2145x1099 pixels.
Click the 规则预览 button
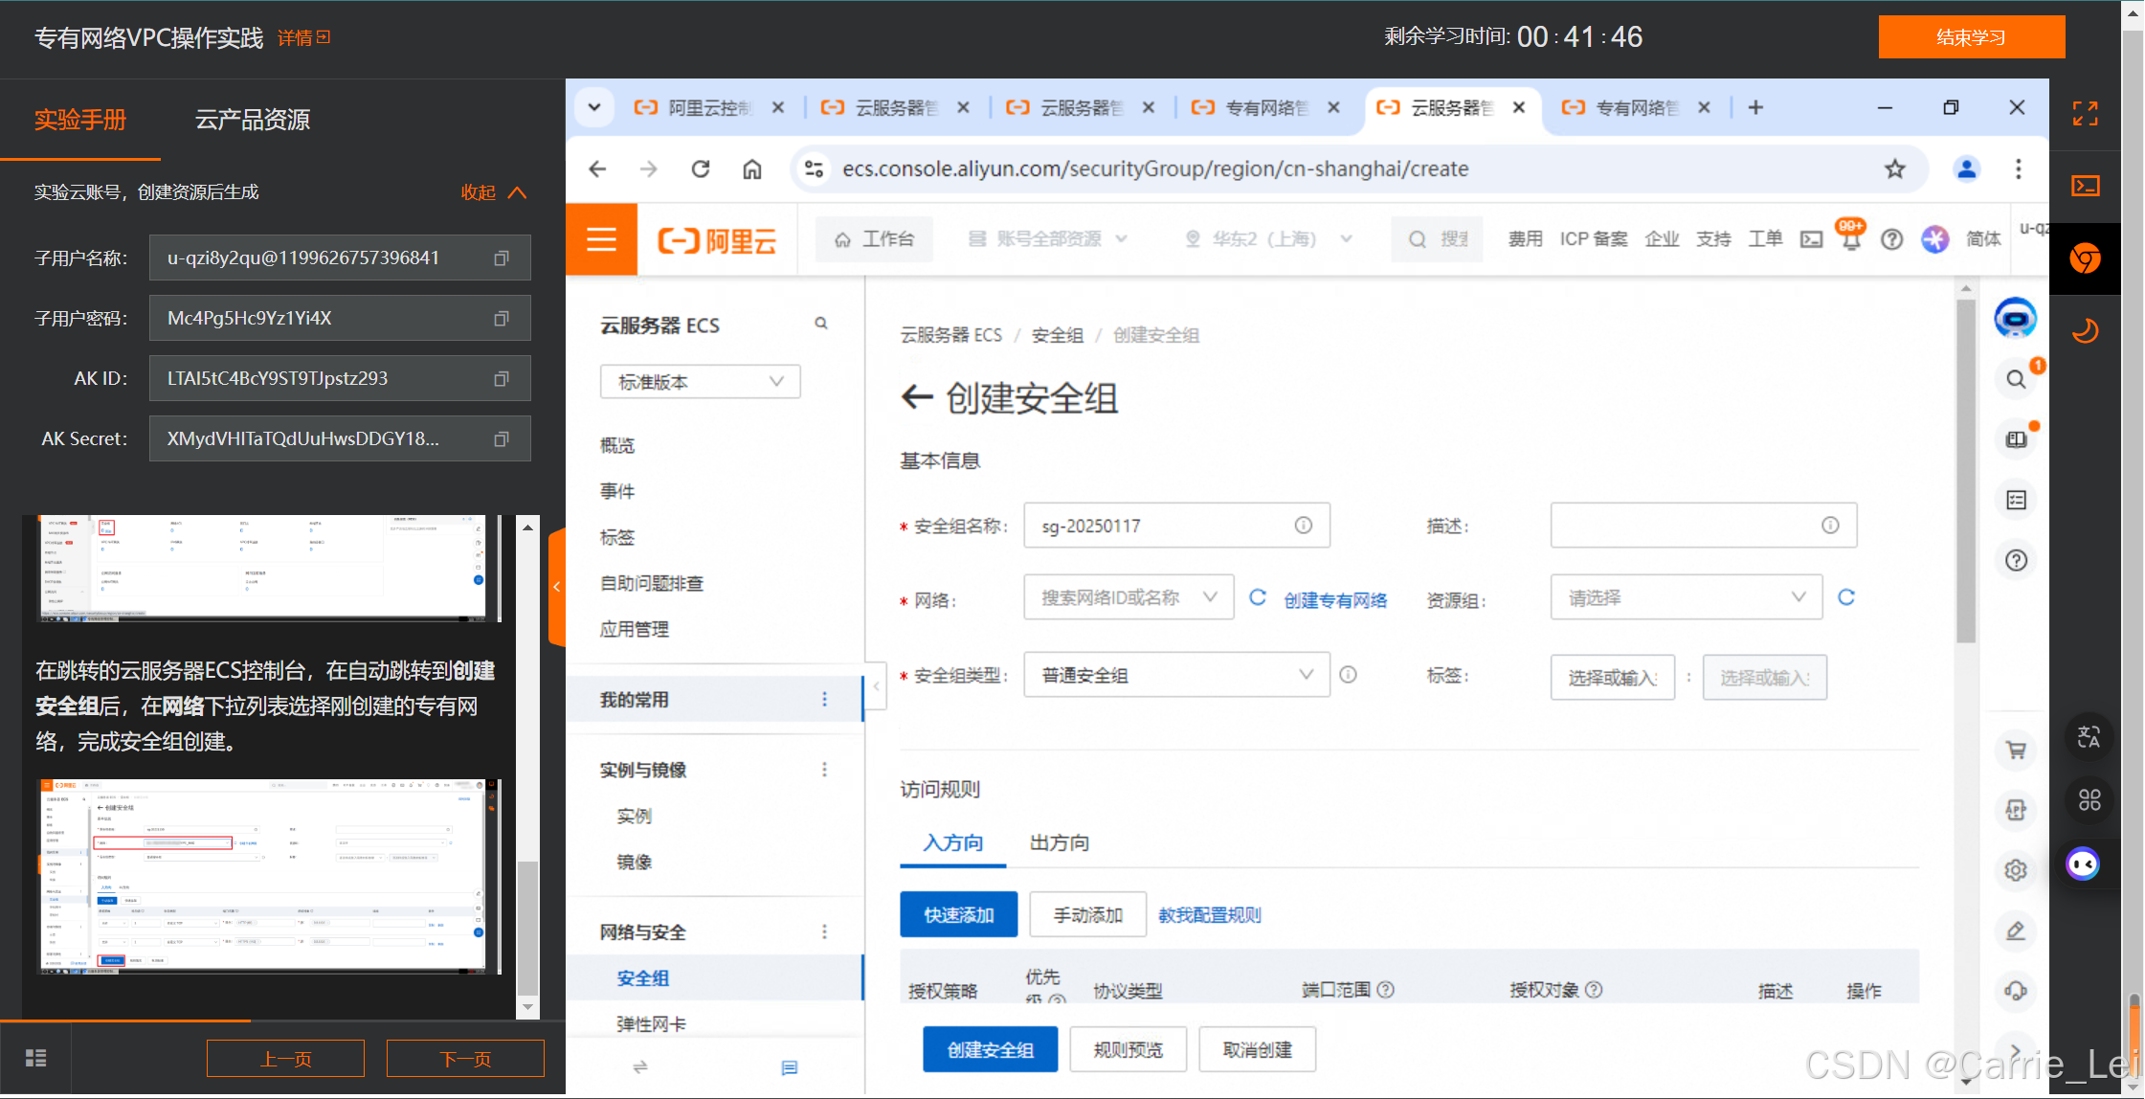click(x=1128, y=1050)
